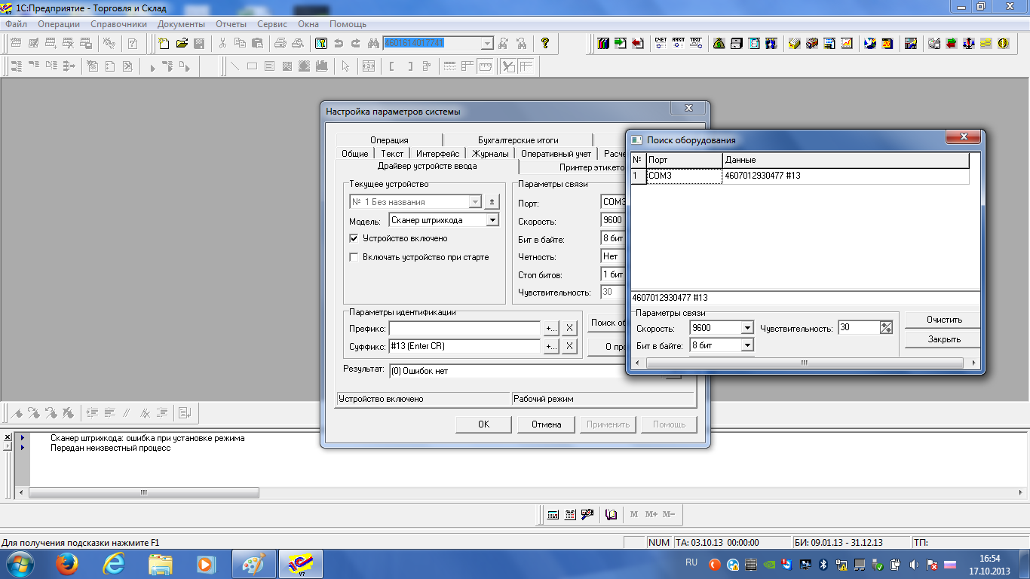Screen dimensions: 1030x579
Task: Click the Windows Start button
Action: 20,563
